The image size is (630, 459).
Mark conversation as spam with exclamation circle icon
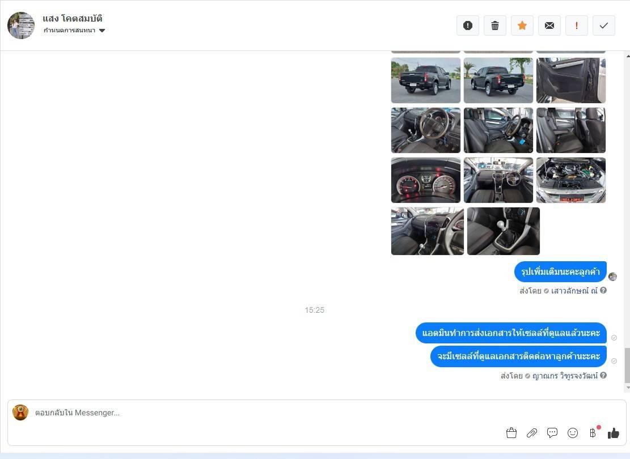(x=468, y=25)
